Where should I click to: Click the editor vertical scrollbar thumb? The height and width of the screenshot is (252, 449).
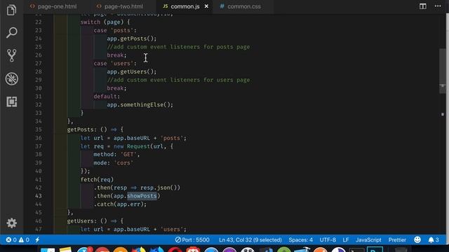443,71
